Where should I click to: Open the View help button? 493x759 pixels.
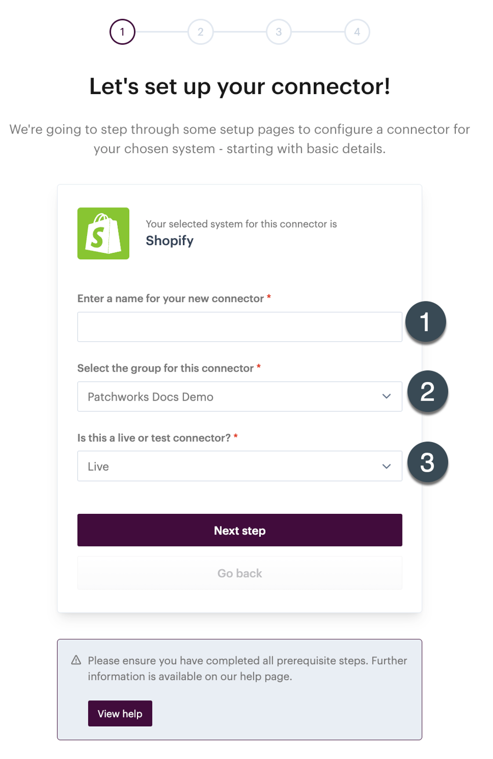coord(120,714)
